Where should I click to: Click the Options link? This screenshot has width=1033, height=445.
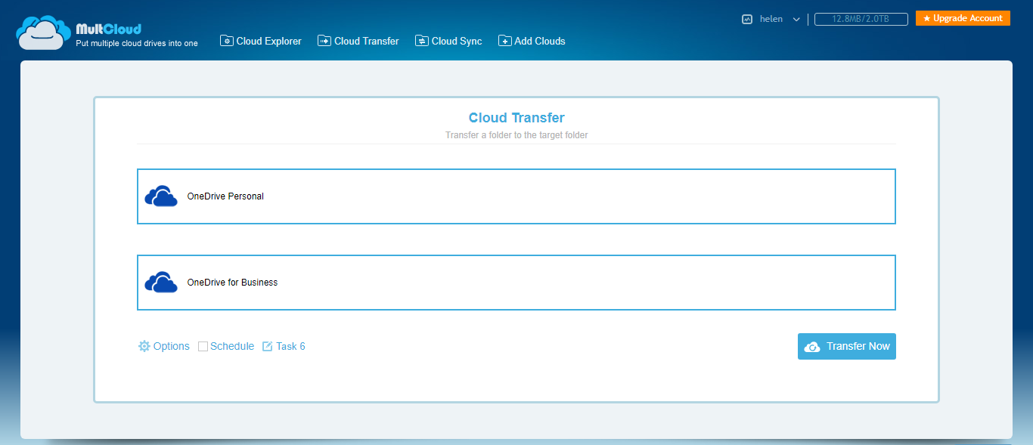click(x=172, y=346)
